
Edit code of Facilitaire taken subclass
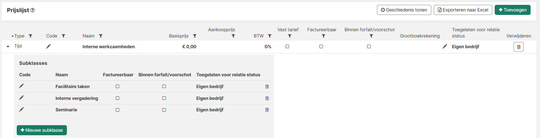(x=21, y=86)
